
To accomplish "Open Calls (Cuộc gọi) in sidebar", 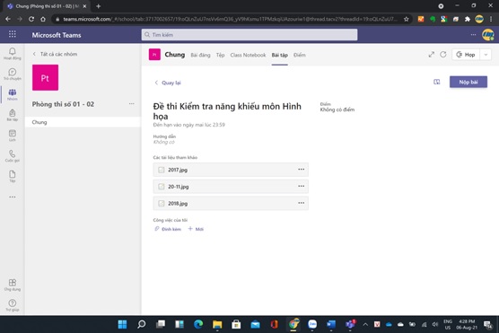I will [12, 156].
